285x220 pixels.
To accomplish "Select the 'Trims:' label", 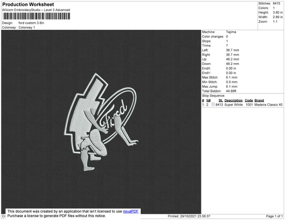I will coord(207,46).
